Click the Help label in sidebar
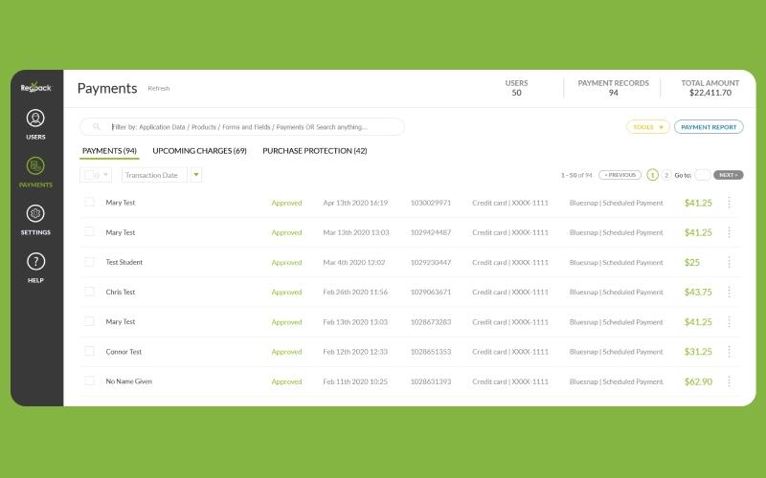 coord(35,280)
